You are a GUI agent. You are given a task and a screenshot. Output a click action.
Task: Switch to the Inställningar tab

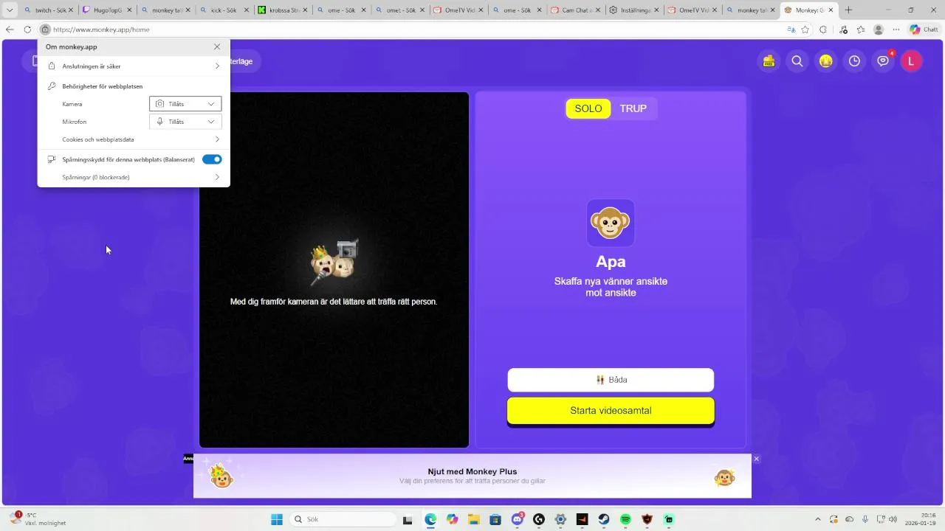coord(635,10)
